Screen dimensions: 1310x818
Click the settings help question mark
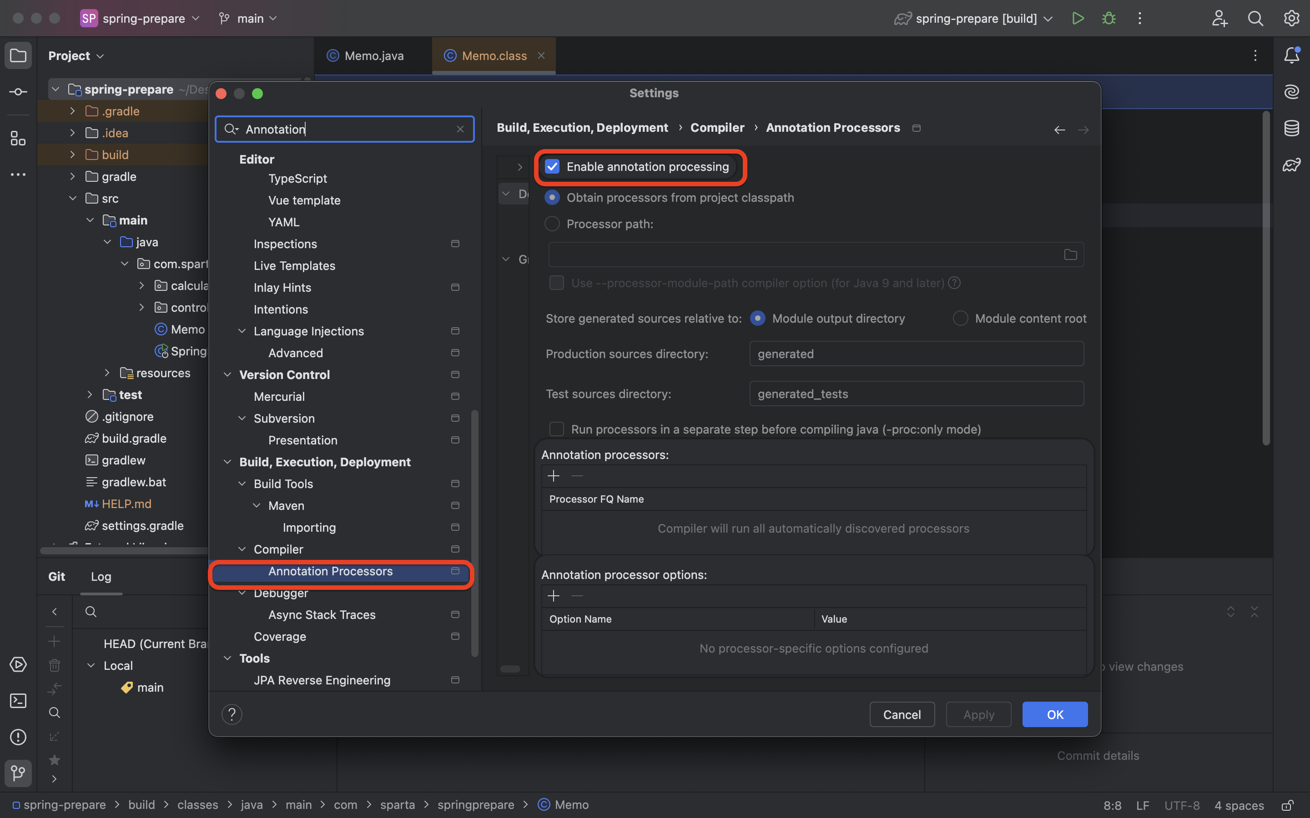click(x=232, y=714)
